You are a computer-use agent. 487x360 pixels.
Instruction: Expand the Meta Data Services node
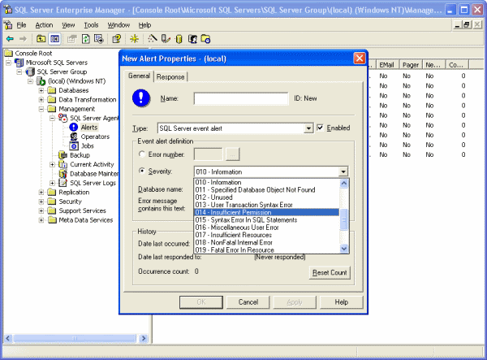(x=41, y=220)
